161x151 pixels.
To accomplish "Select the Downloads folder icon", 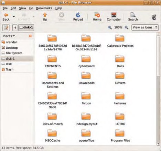I will 86,75.
